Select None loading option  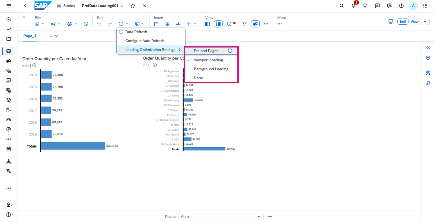coord(211,78)
